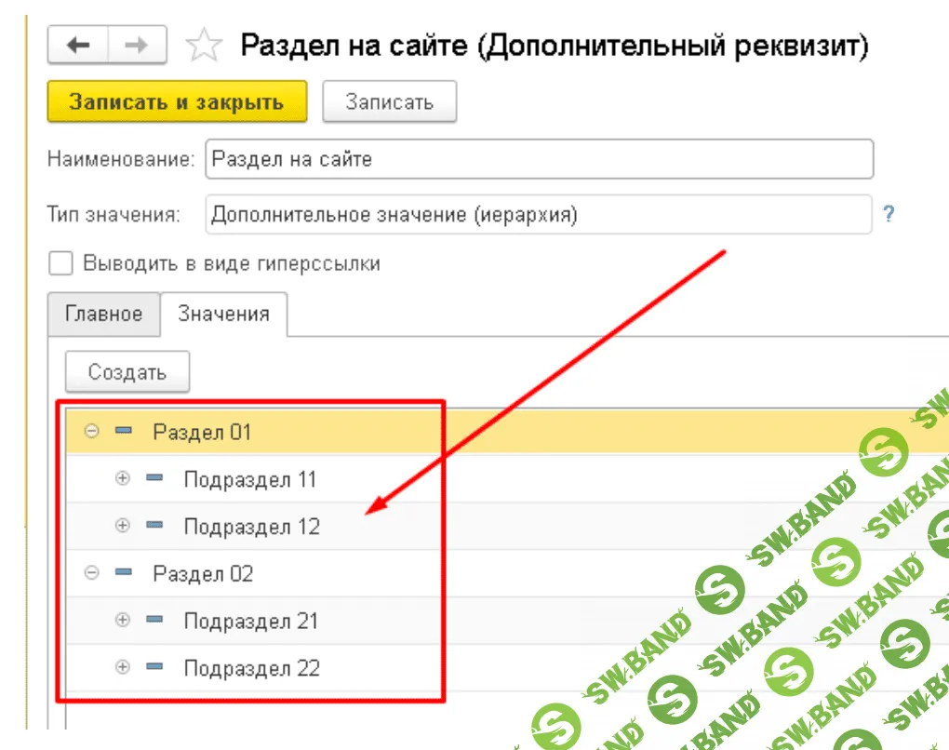Click inside the Наименование input field
The height and width of the screenshot is (750, 949).
click(x=540, y=158)
